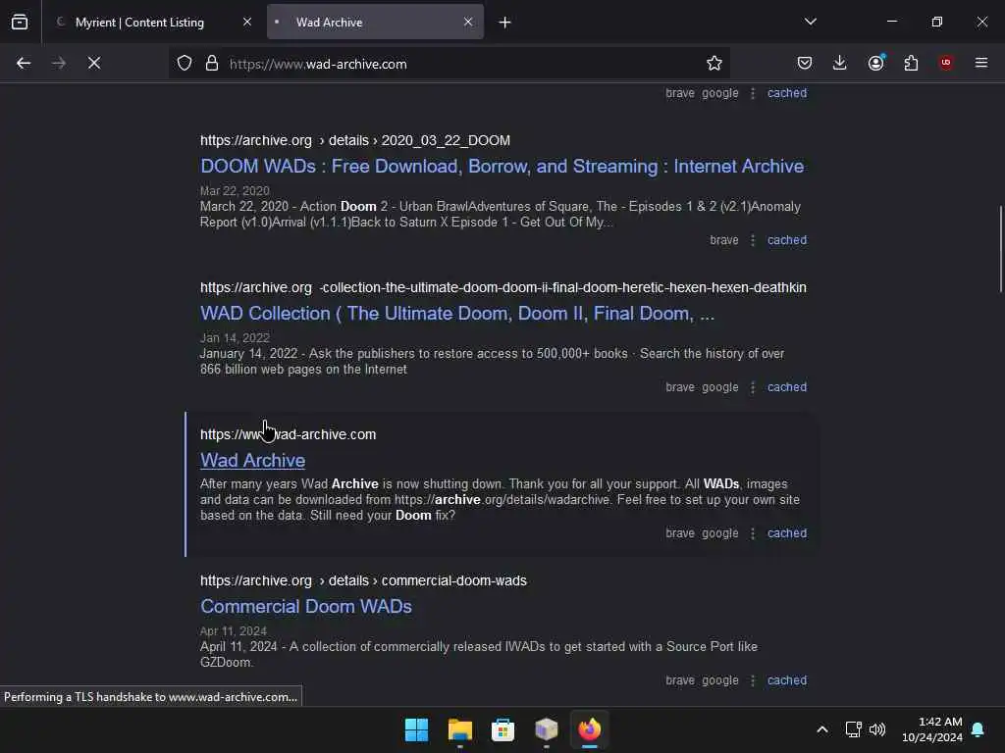Viewport: 1005px width, 753px height.
Task: Click Firefox icon in taskbar
Action: pos(590,729)
